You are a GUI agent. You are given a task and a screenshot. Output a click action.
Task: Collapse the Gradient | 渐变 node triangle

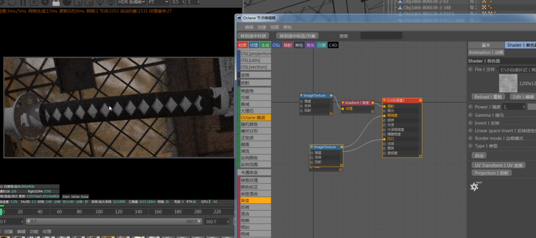click(x=343, y=103)
